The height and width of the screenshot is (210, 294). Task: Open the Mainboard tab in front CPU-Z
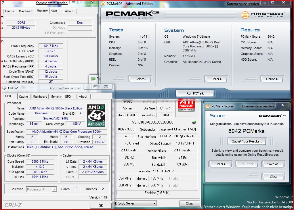point(40,97)
